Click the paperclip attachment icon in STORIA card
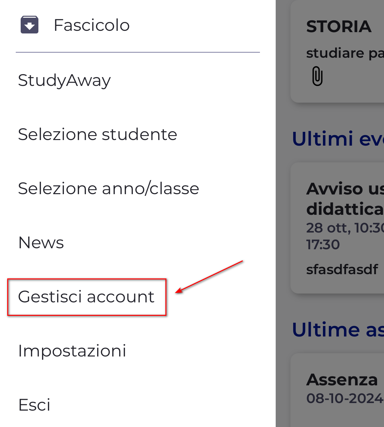 point(317,76)
